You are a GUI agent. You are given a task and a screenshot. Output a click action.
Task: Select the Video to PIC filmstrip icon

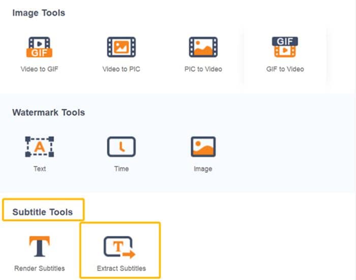point(121,47)
